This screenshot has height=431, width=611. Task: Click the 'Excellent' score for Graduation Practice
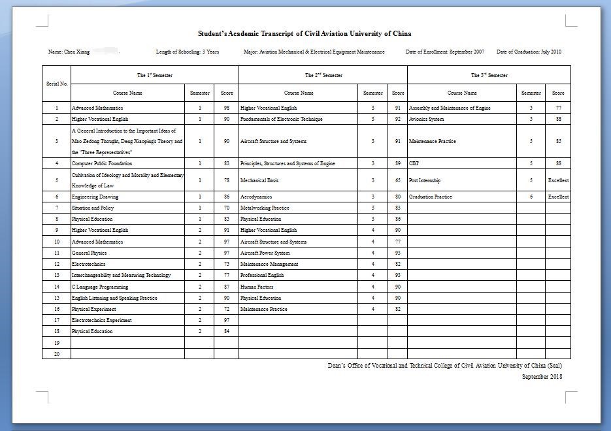pyautogui.click(x=558, y=197)
